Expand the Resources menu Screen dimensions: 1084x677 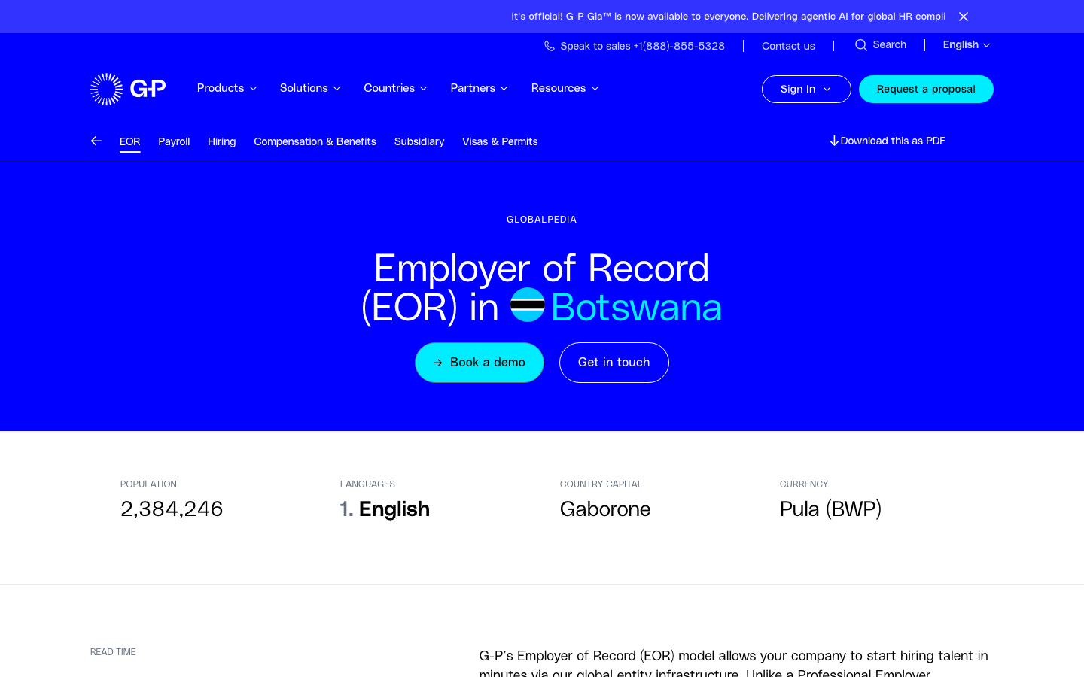pos(565,88)
